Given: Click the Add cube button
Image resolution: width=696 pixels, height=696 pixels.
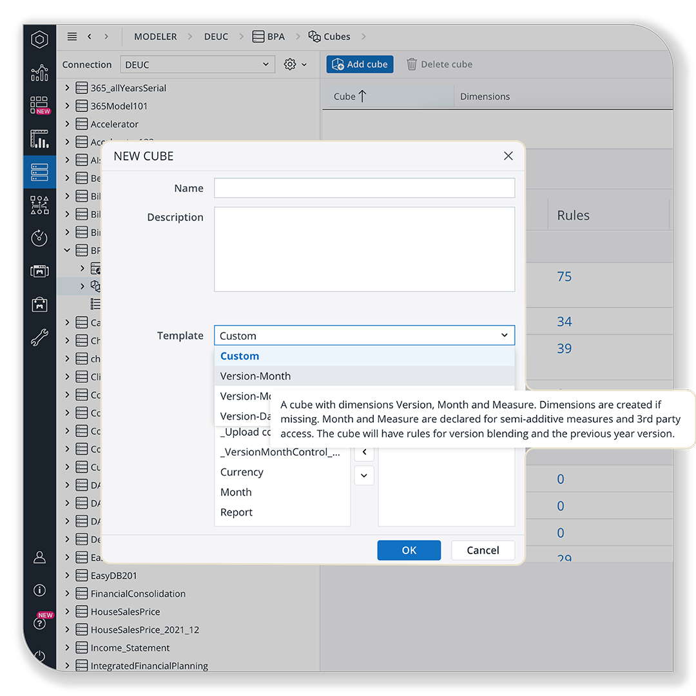Looking at the screenshot, I should tap(360, 64).
